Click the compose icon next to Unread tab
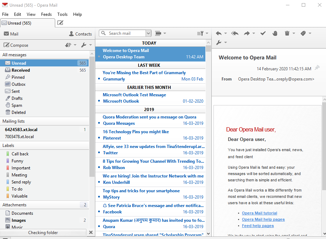 [x=60, y=22]
